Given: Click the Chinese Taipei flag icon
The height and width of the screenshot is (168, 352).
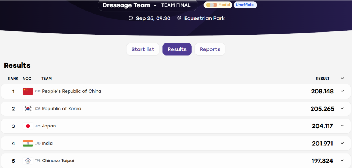Looking at the screenshot, I should (28, 161).
